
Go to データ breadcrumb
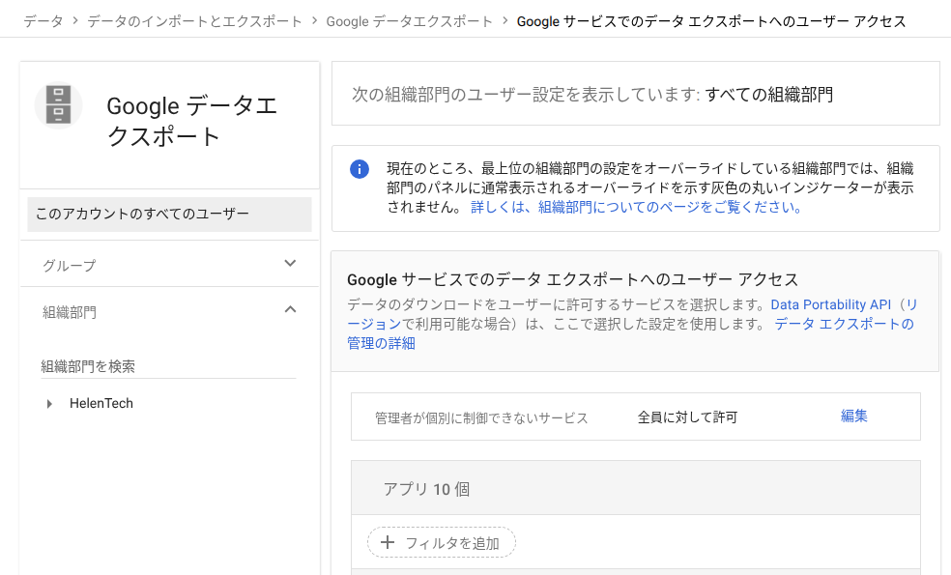[x=43, y=20]
